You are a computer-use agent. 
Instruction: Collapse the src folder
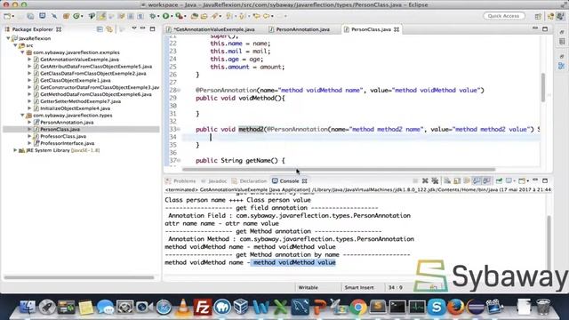15,45
